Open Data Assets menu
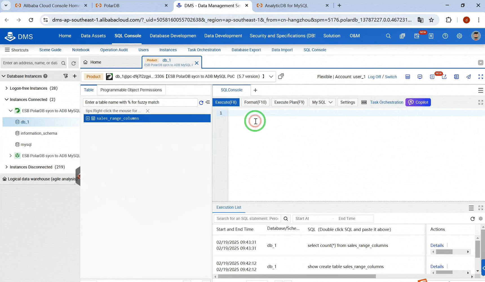This screenshot has height=282, width=485. (x=93, y=36)
